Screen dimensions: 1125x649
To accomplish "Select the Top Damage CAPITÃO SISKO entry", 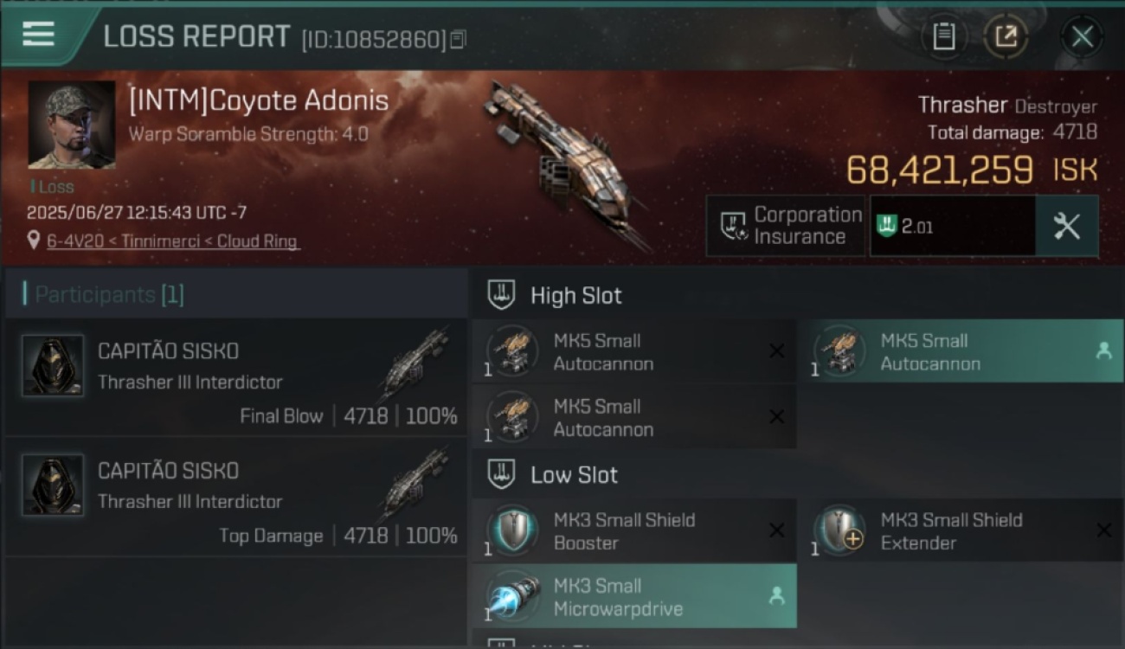I will [236, 497].
